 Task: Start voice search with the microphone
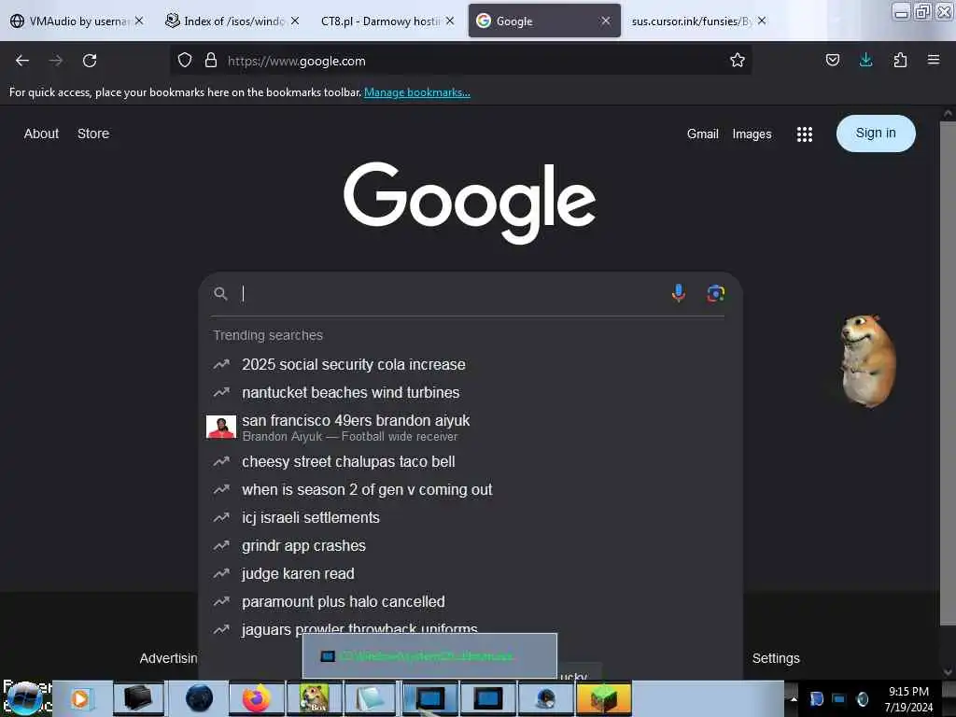[678, 293]
